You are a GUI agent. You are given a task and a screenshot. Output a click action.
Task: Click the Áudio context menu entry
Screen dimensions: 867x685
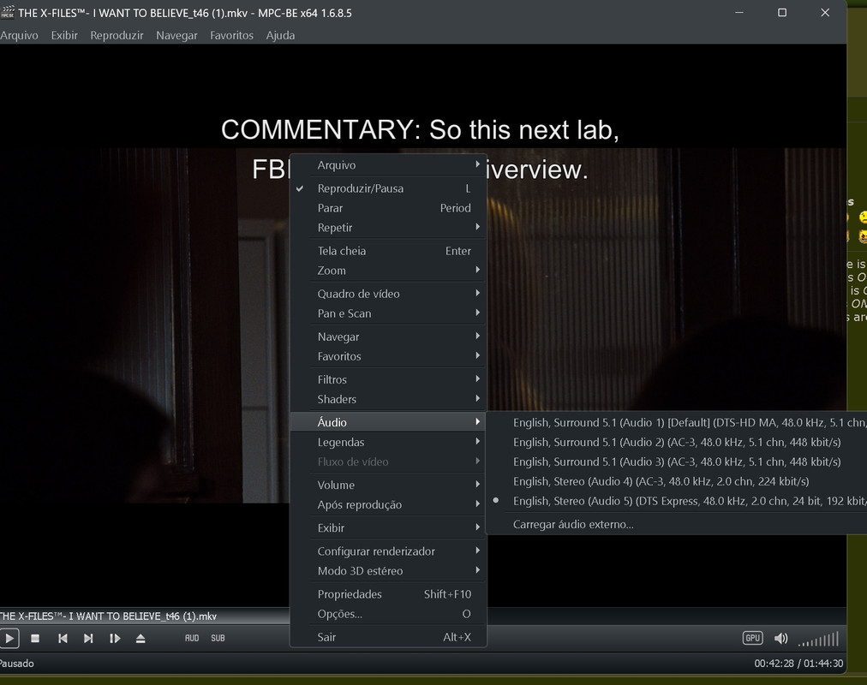pyautogui.click(x=388, y=422)
